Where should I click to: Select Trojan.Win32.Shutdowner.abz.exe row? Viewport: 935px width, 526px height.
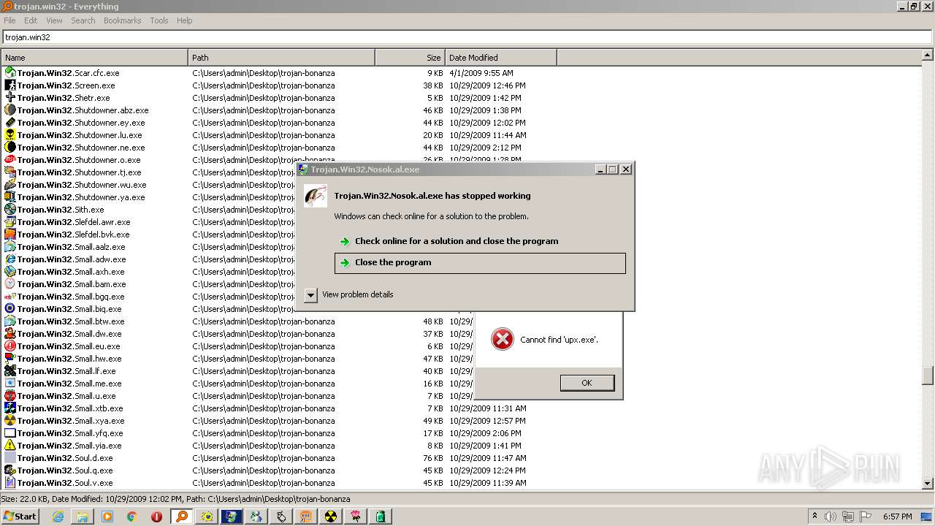point(462,110)
